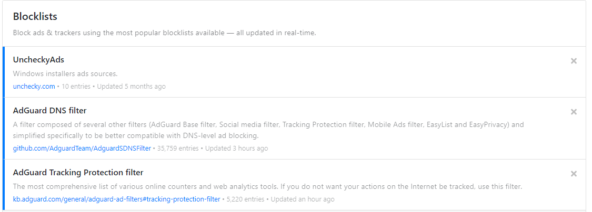Open the github.com/AdguardTeam/AdguardSDNSFilter link

pyautogui.click(x=82, y=149)
